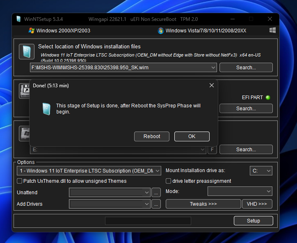Click the 'Mount Installation drive as:' label
This screenshot has height=243, width=297.
point(196,170)
